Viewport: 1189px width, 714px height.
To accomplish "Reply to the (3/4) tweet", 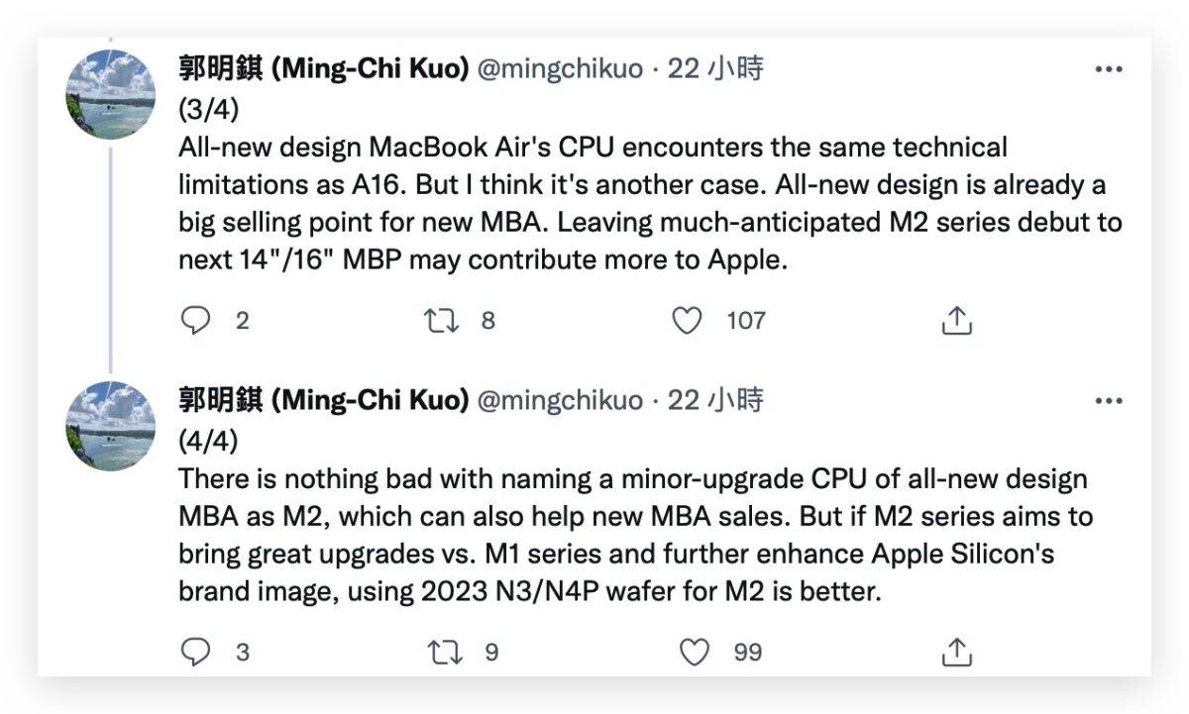I will [196, 320].
